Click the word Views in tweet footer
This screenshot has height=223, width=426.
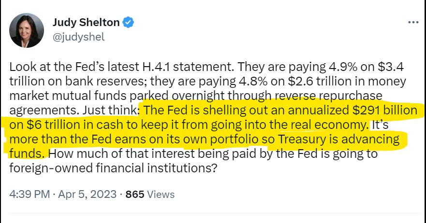click(161, 194)
